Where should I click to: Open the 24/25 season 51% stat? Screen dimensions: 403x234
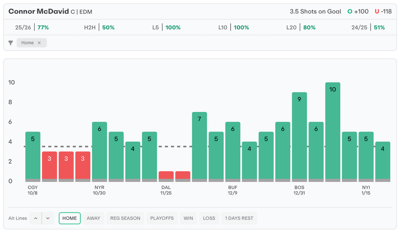(x=368, y=27)
